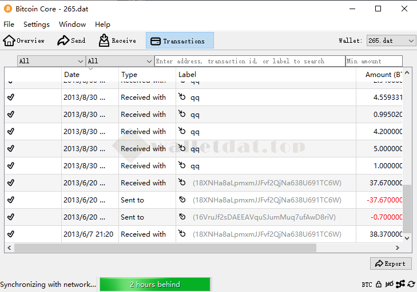
Task: Click the horizontal scrollbar of transaction table
Action: tap(165, 248)
